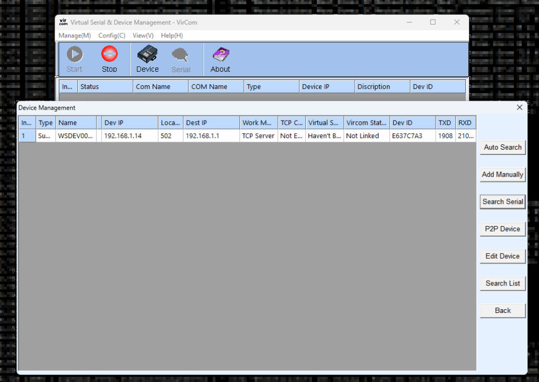Click the Search List button

[503, 283]
